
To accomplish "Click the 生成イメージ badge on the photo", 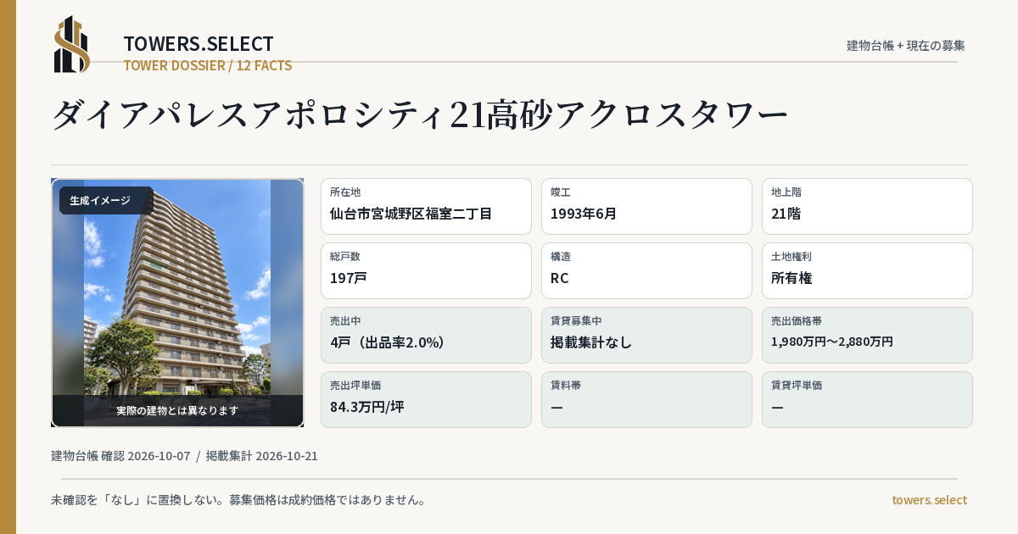I will [105, 201].
